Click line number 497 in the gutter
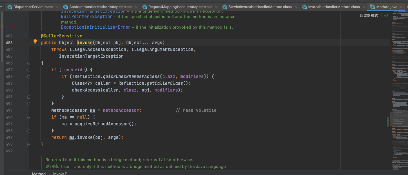 tap(9, 137)
